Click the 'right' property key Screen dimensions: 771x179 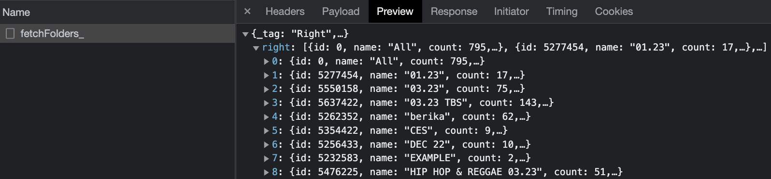(276, 48)
